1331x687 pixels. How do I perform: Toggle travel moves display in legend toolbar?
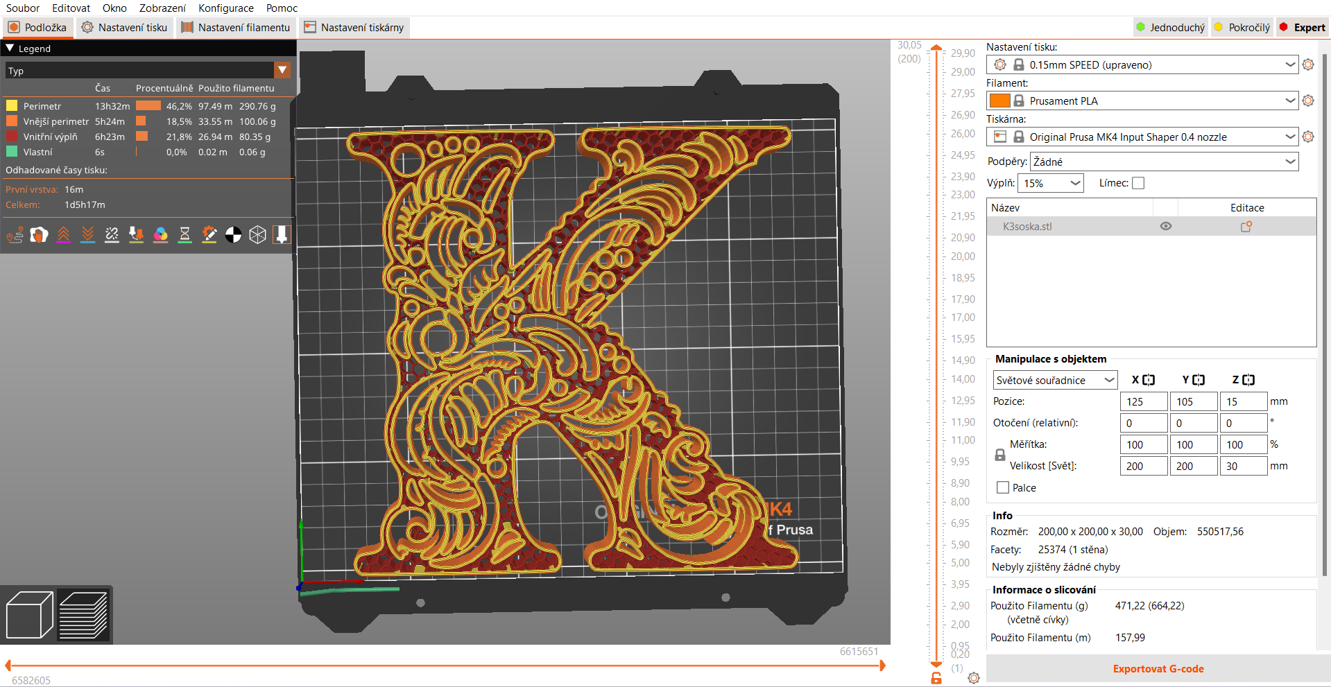click(15, 234)
